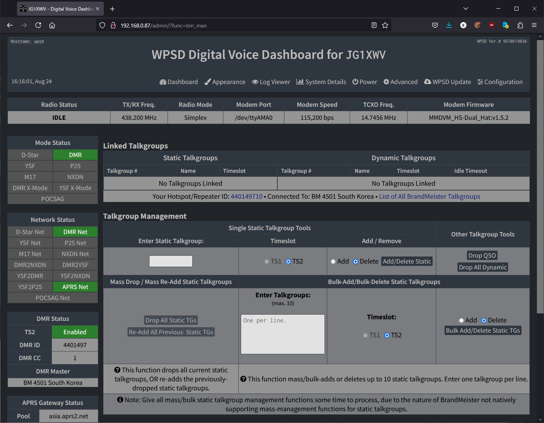Viewport: 544px width, 423px height.
Task: Click Re-Add All Previous Static TGs
Action: click(x=171, y=332)
